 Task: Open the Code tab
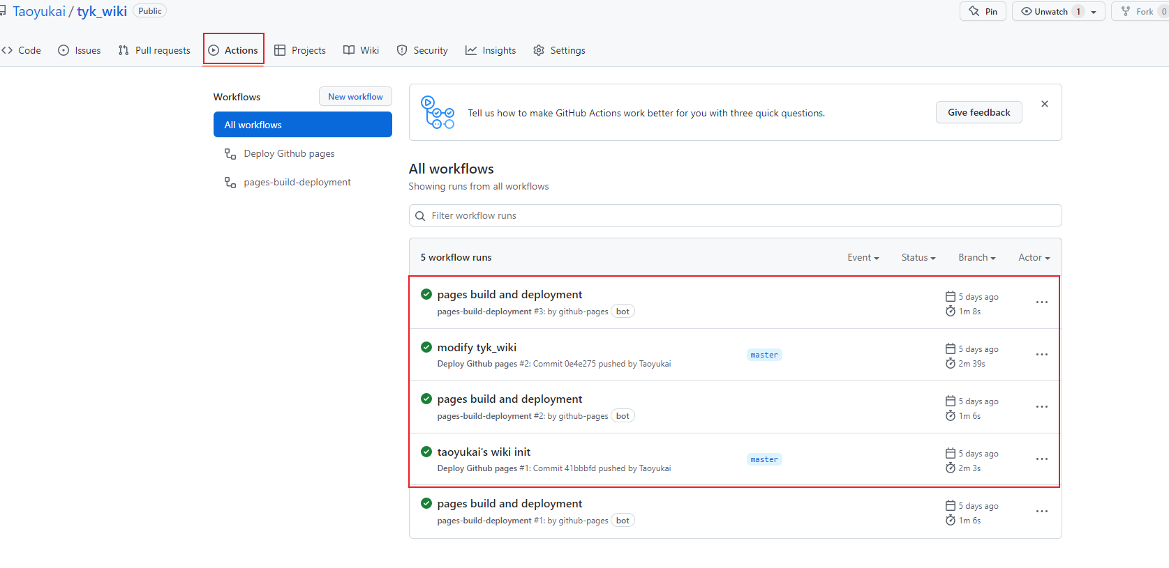pyautogui.click(x=21, y=50)
